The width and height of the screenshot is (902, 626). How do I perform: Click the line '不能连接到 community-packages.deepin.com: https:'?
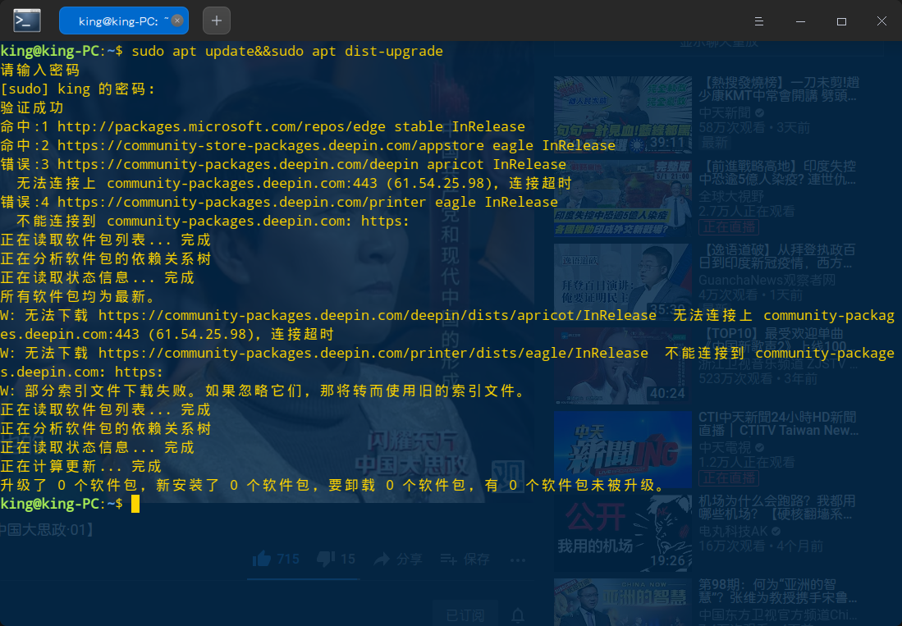pyautogui.click(x=213, y=221)
